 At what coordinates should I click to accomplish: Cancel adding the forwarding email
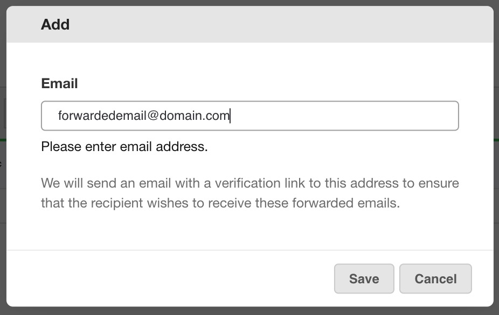pos(435,278)
